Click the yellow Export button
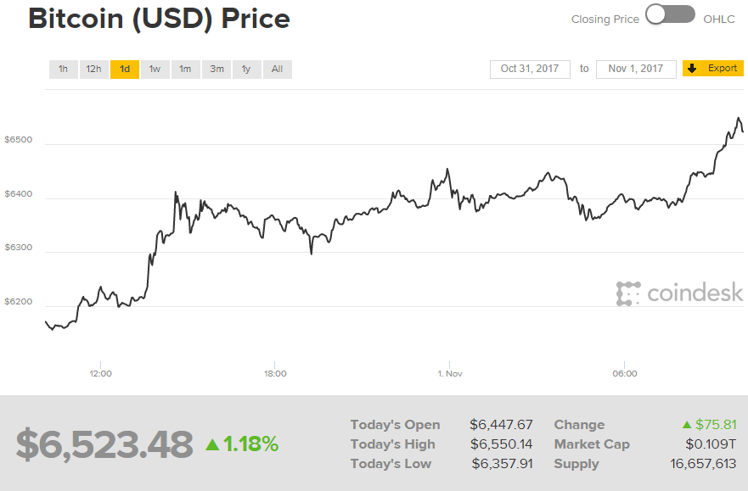Screen dimensions: 748x491 pyautogui.click(x=713, y=69)
